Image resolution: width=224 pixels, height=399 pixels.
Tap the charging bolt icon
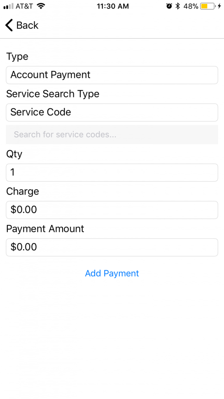[x=219, y=6]
